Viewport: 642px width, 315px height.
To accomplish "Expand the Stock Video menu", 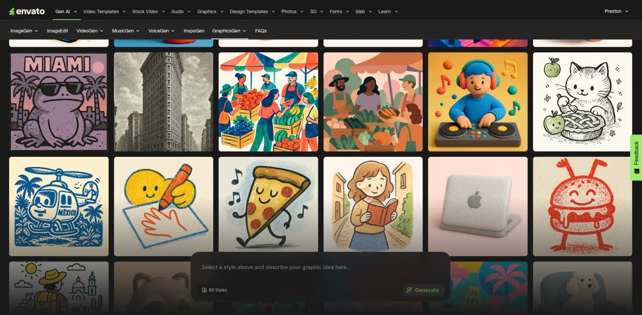I will click(148, 12).
